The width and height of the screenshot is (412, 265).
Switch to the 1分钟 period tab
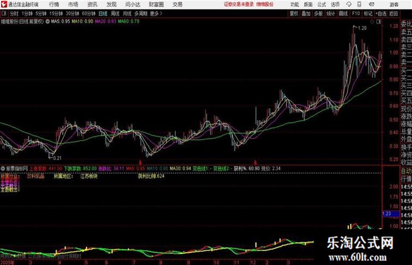pos(27,13)
